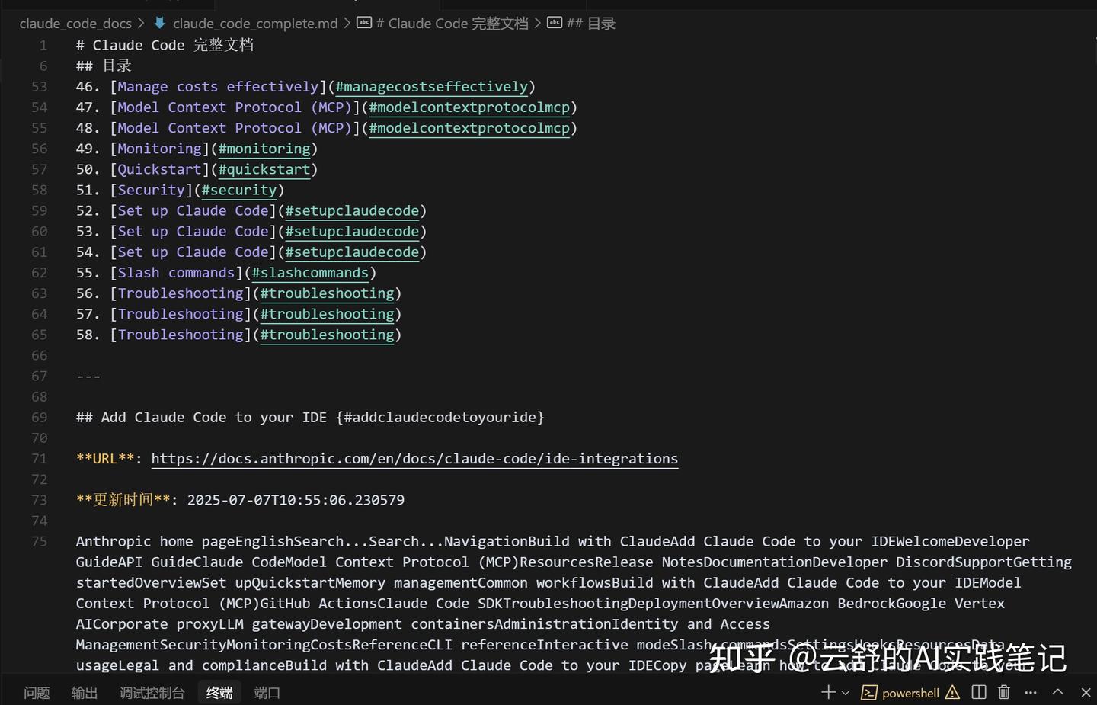Maximize the panel with the chevron icon
The width and height of the screenshot is (1097, 705).
1057,693
